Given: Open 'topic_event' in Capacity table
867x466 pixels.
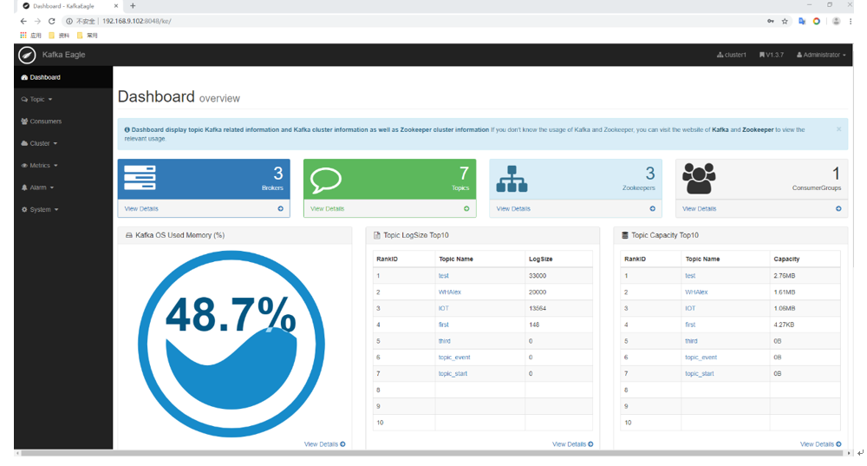Looking at the screenshot, I should [701, 358].
